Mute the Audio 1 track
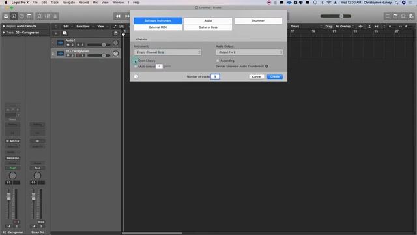 [x=68, y=45]
